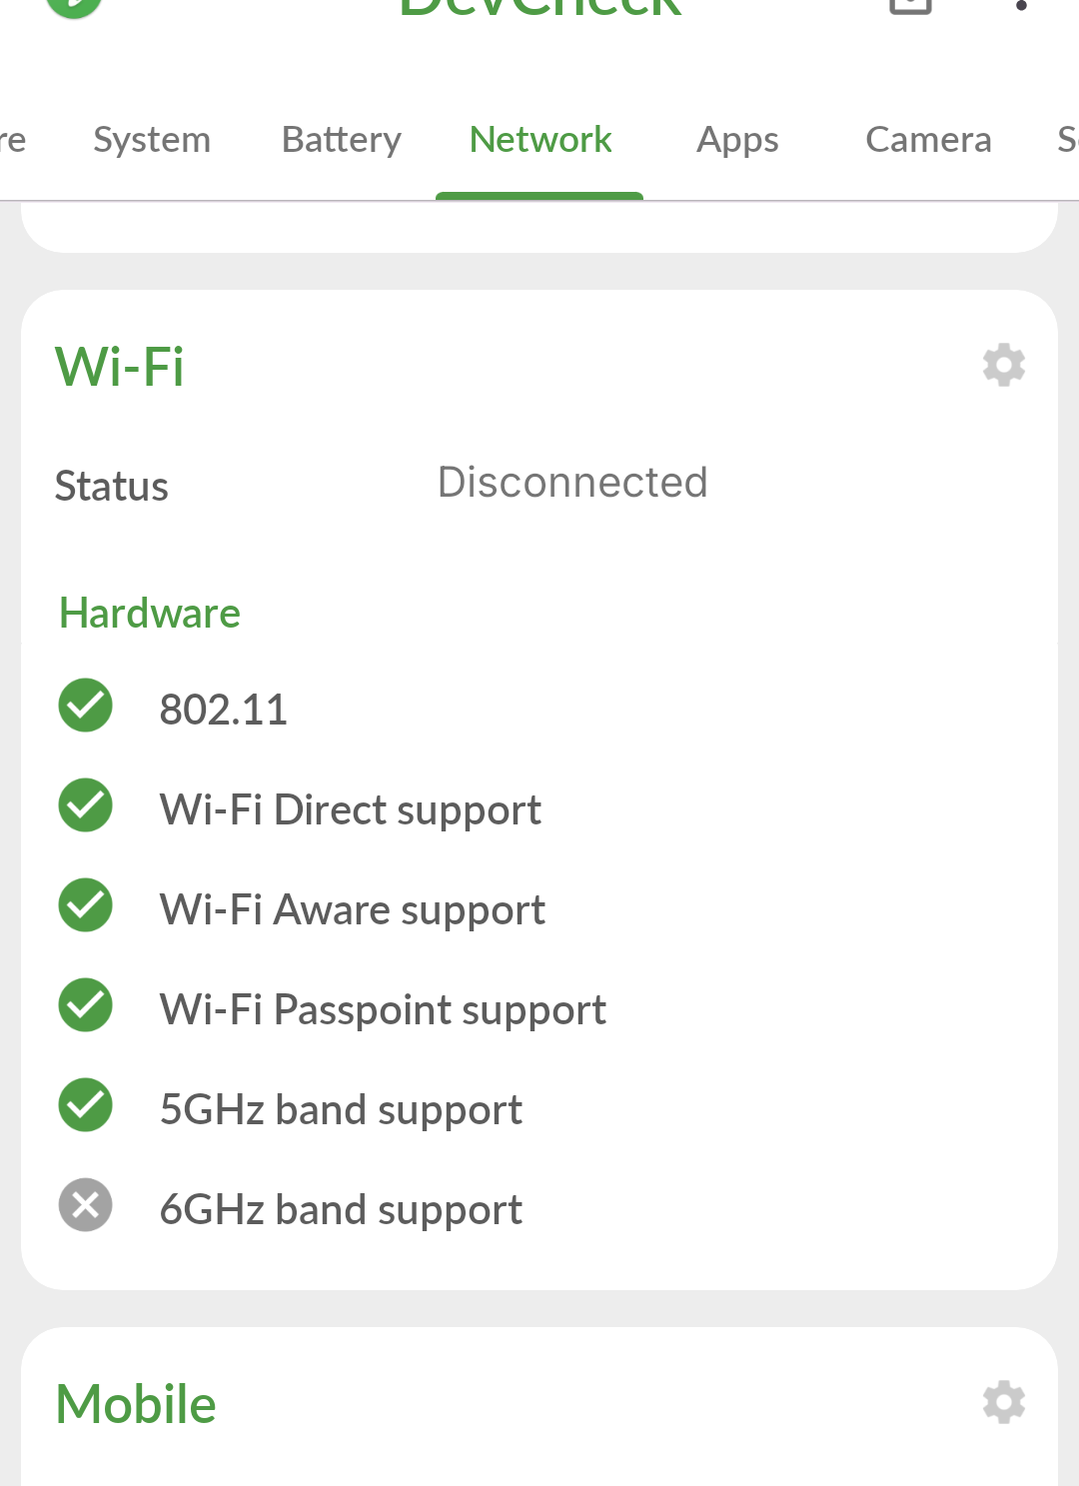
Task: Tap the Wi-Fi Direct support checkmark icon
Action: coord(86,805)
